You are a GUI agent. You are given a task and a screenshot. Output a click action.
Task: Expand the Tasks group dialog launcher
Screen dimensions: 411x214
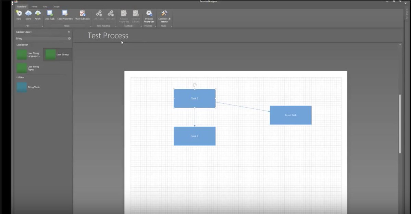point(91,26)
